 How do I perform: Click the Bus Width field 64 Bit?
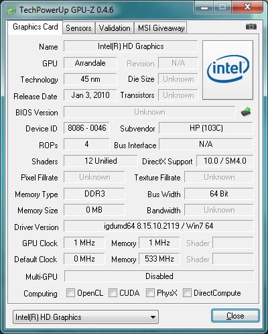[219, 194]
